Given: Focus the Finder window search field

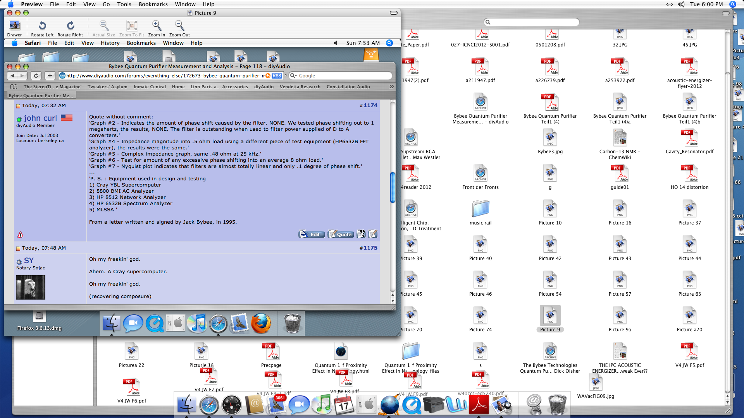Looking at the screenshot, I should [x=532, y=22].
